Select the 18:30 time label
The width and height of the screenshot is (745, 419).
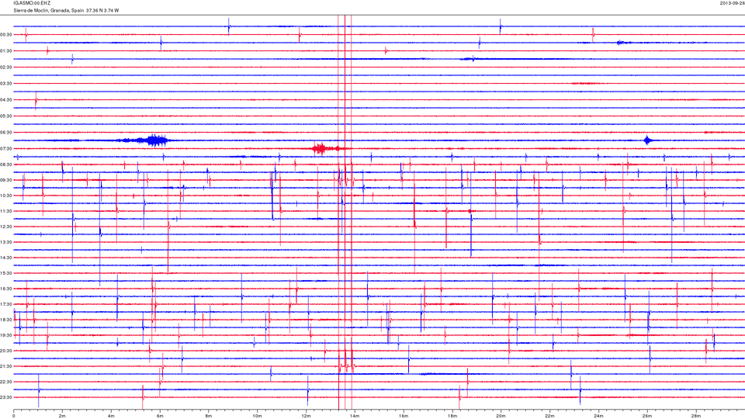[6, 320]
